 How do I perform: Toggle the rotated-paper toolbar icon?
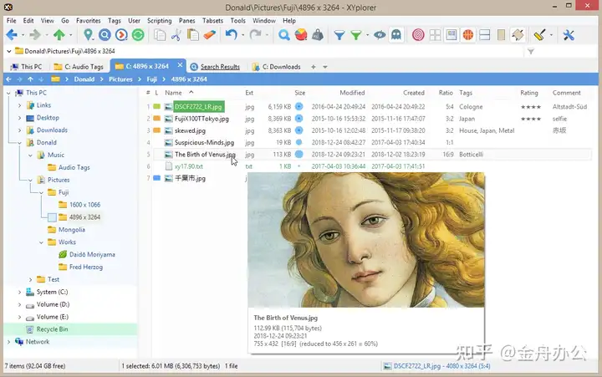518,35
